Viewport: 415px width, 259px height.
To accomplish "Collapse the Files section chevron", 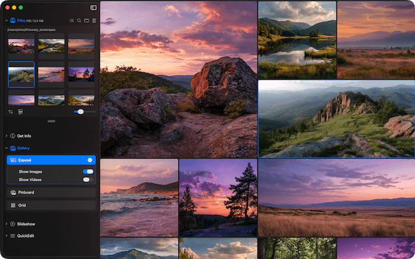I will coord(6,21).
